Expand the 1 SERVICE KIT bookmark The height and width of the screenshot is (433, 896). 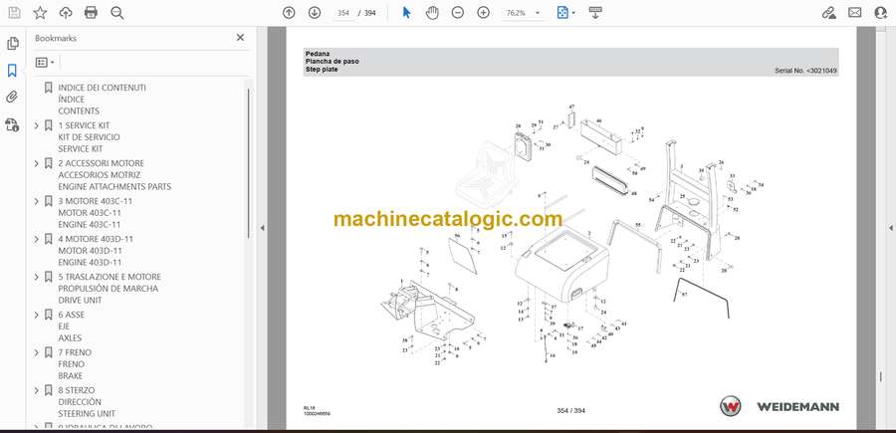point(37,125)
